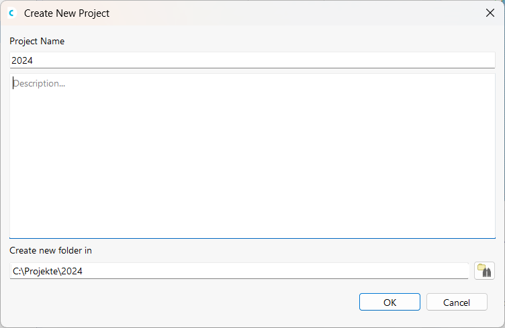Click the folder path input field
505x328 pixels.
pos(239,271)
